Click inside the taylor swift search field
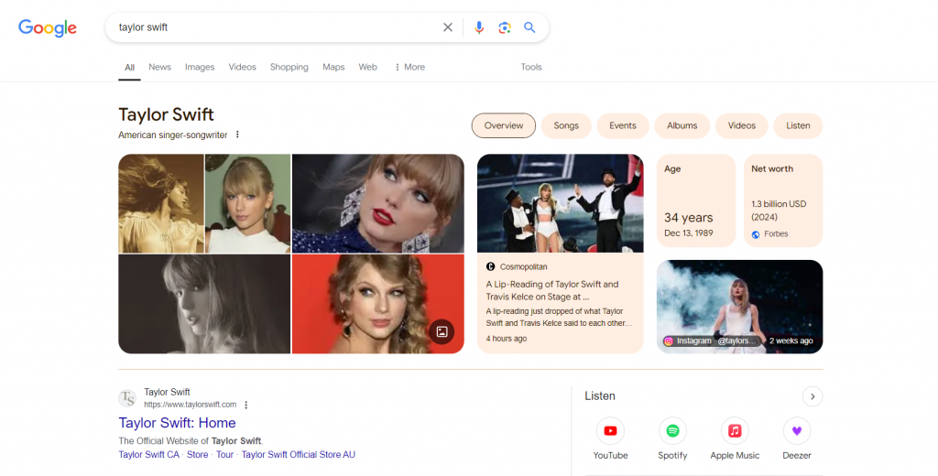The width and height of the screenshot is (938, 476). click(275, 27)
